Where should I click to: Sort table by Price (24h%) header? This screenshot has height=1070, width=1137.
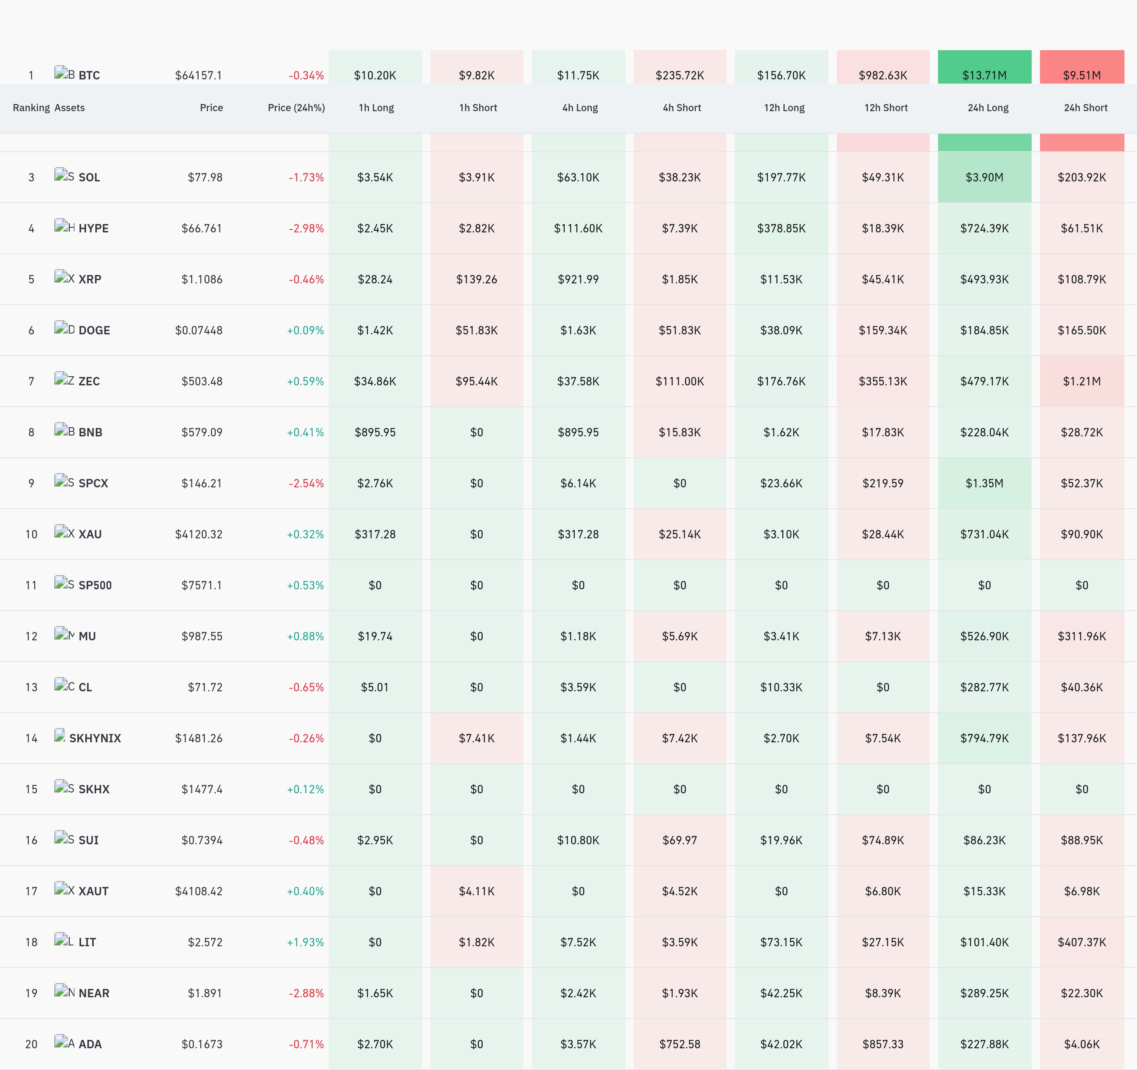coord(296,107)
